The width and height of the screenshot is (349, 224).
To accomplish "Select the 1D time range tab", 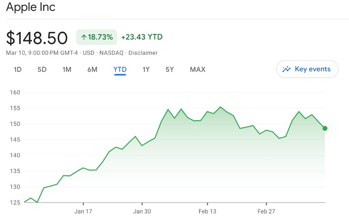I will [x=18, y=69].
